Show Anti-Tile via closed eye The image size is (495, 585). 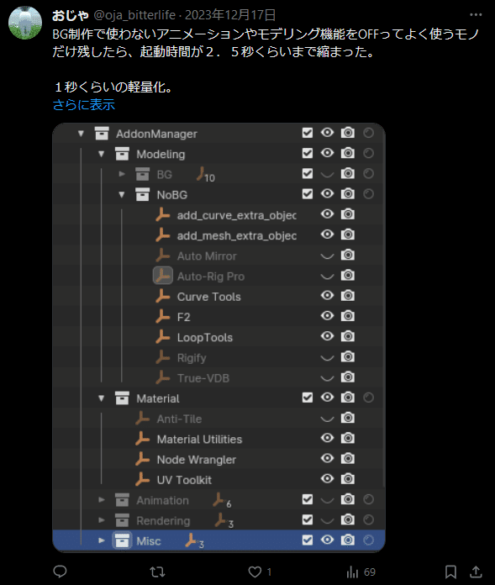pyautogui.click(x=327, y=419)
